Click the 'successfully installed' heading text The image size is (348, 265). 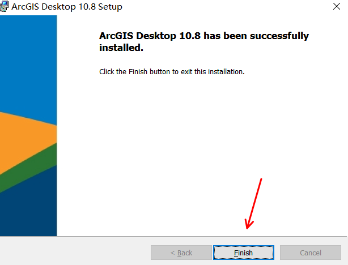click(203, 41)
